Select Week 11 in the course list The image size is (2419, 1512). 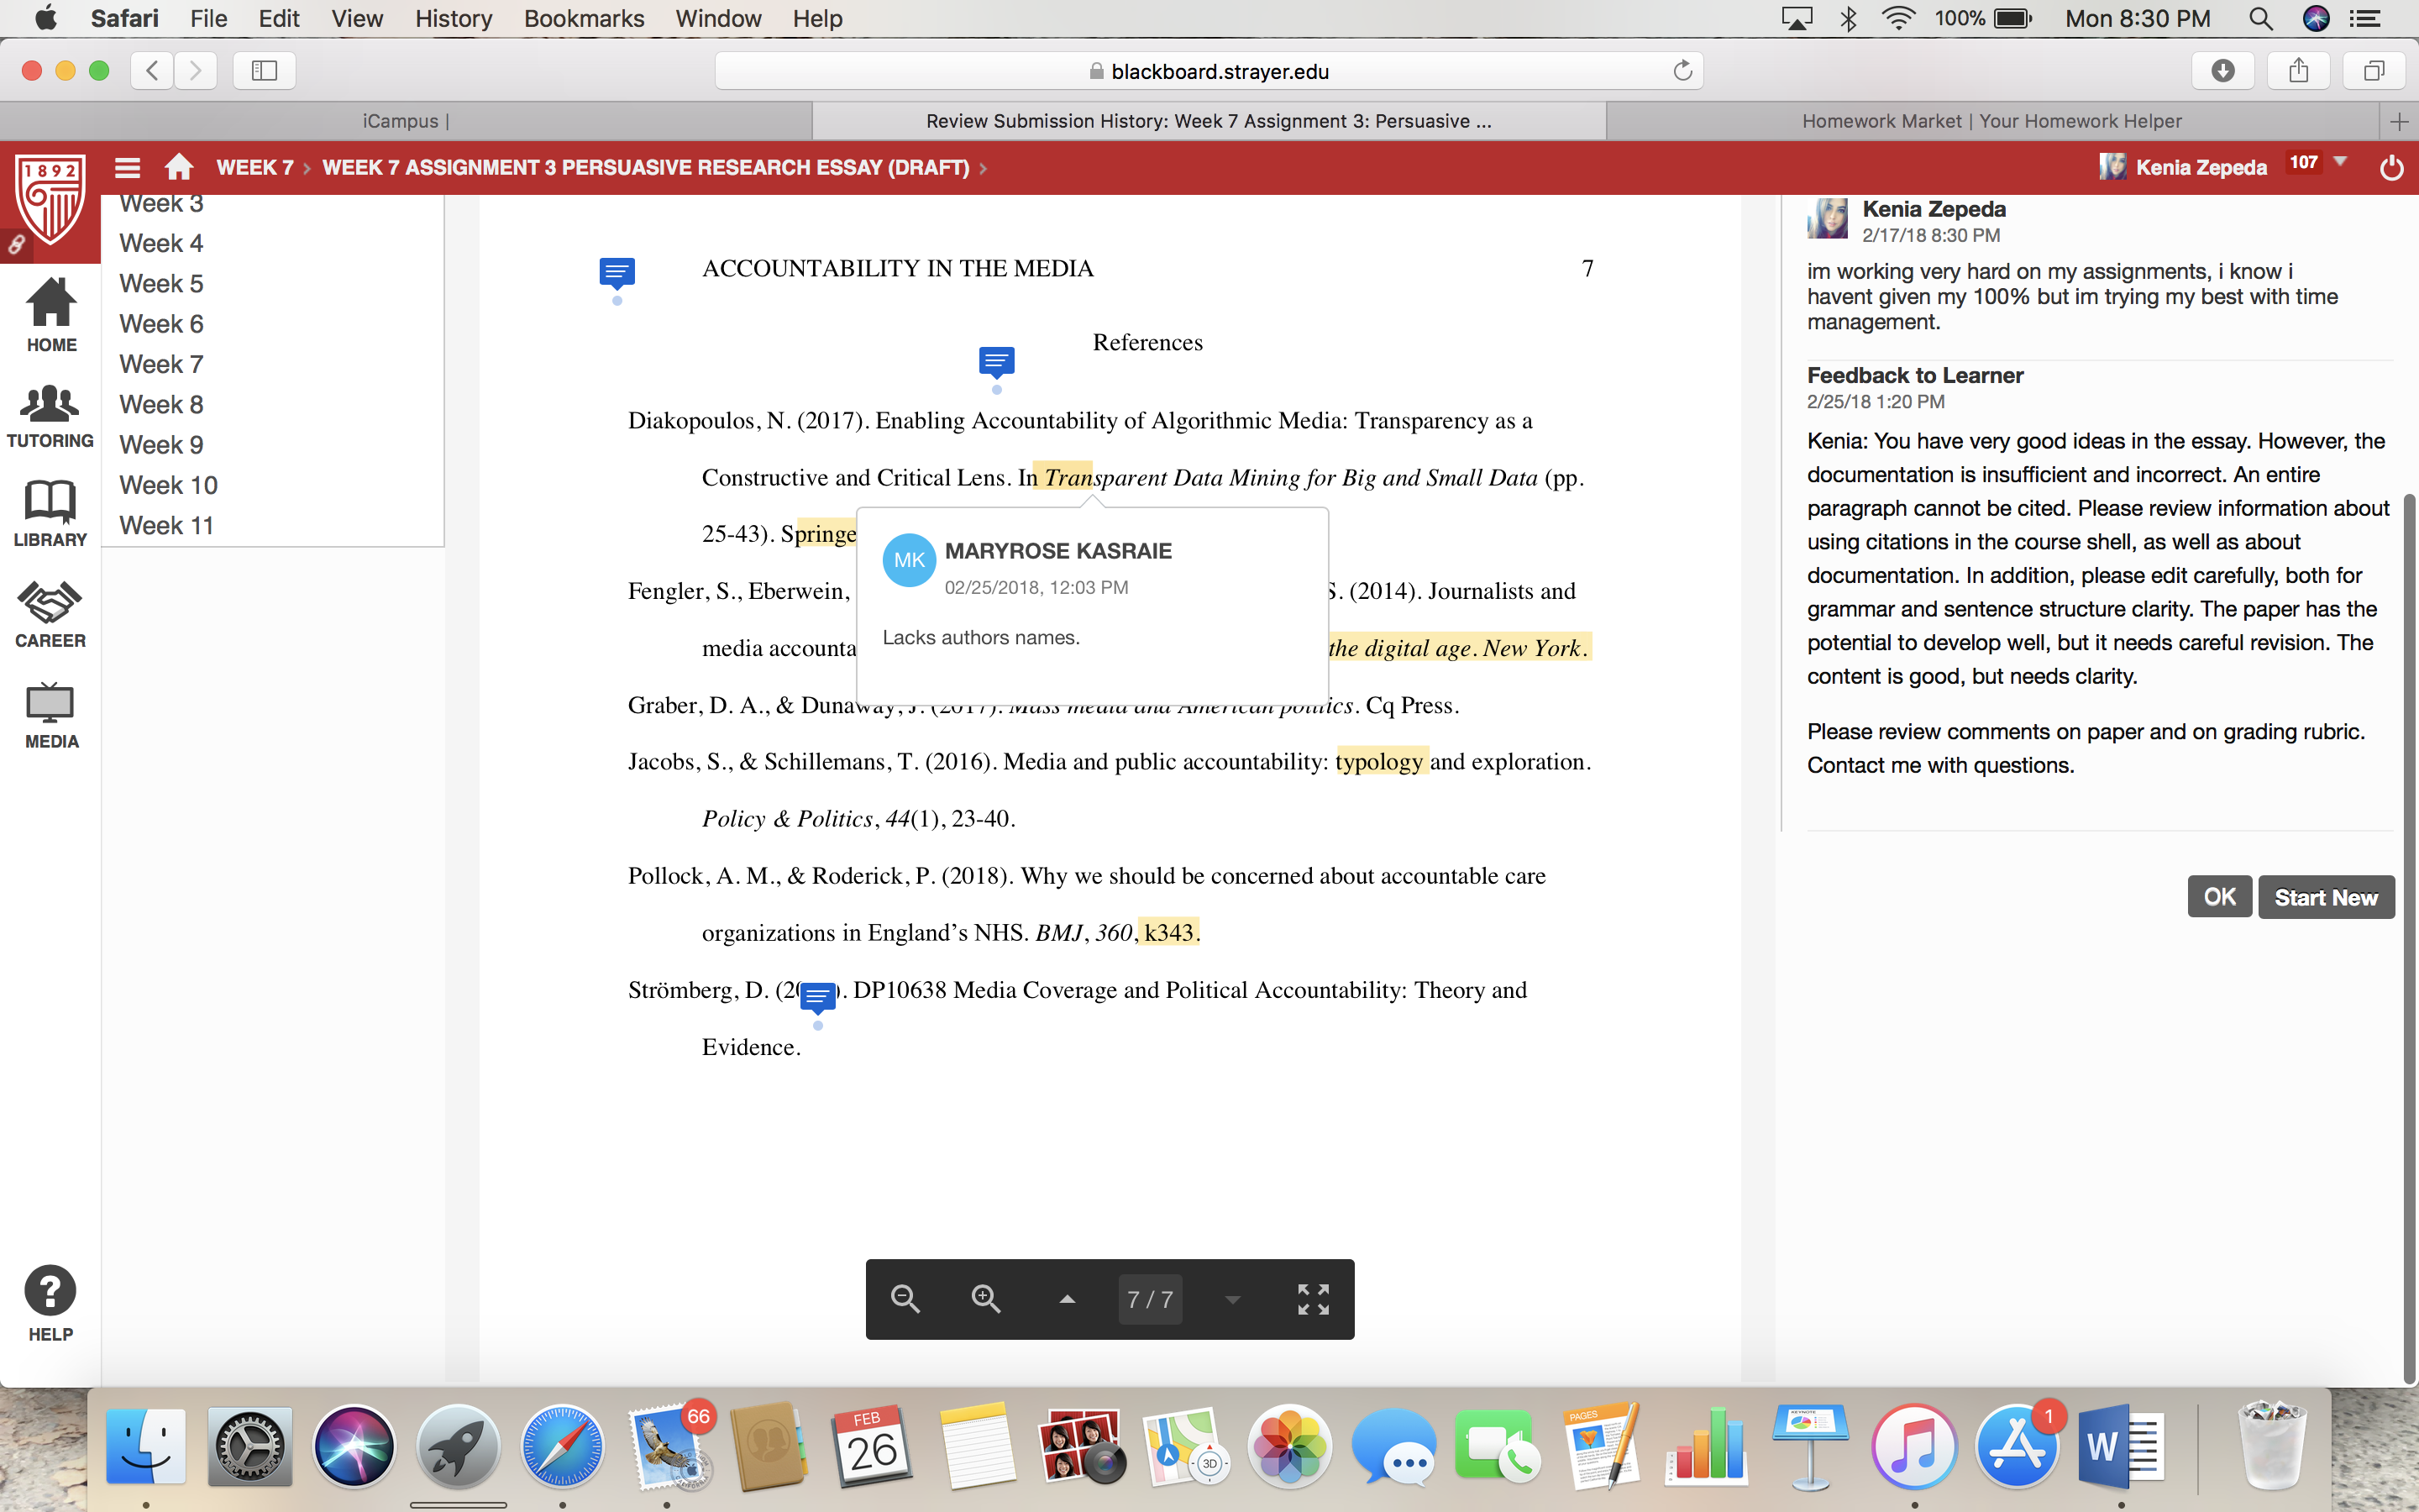pos(166,526)
